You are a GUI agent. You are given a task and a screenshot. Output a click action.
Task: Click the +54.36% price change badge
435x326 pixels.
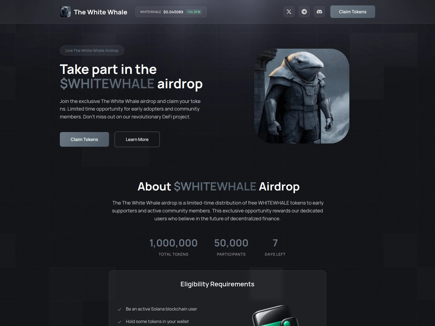coord(194,12)
